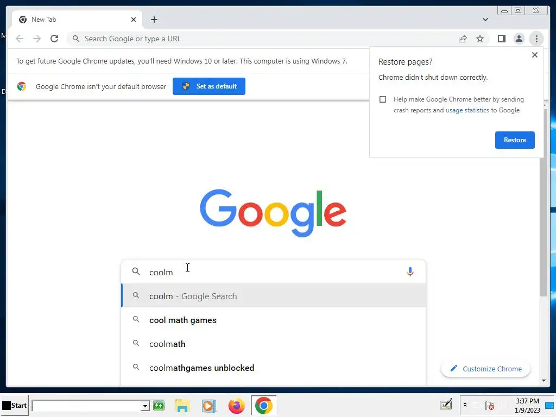The image size is (556, 417).
Task: Select 'coolmathgames unblocked' suggestion
Action: 273,368
